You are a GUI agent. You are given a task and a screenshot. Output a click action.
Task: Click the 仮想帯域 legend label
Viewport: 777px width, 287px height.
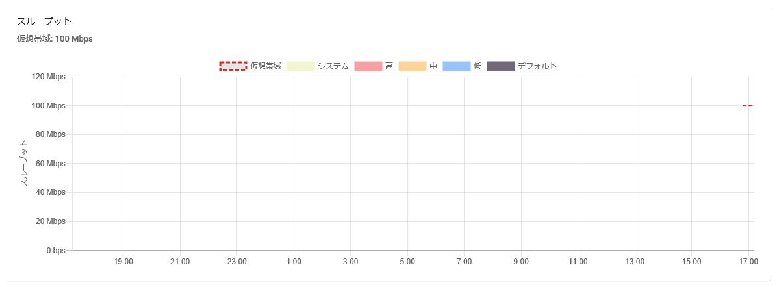266,66
